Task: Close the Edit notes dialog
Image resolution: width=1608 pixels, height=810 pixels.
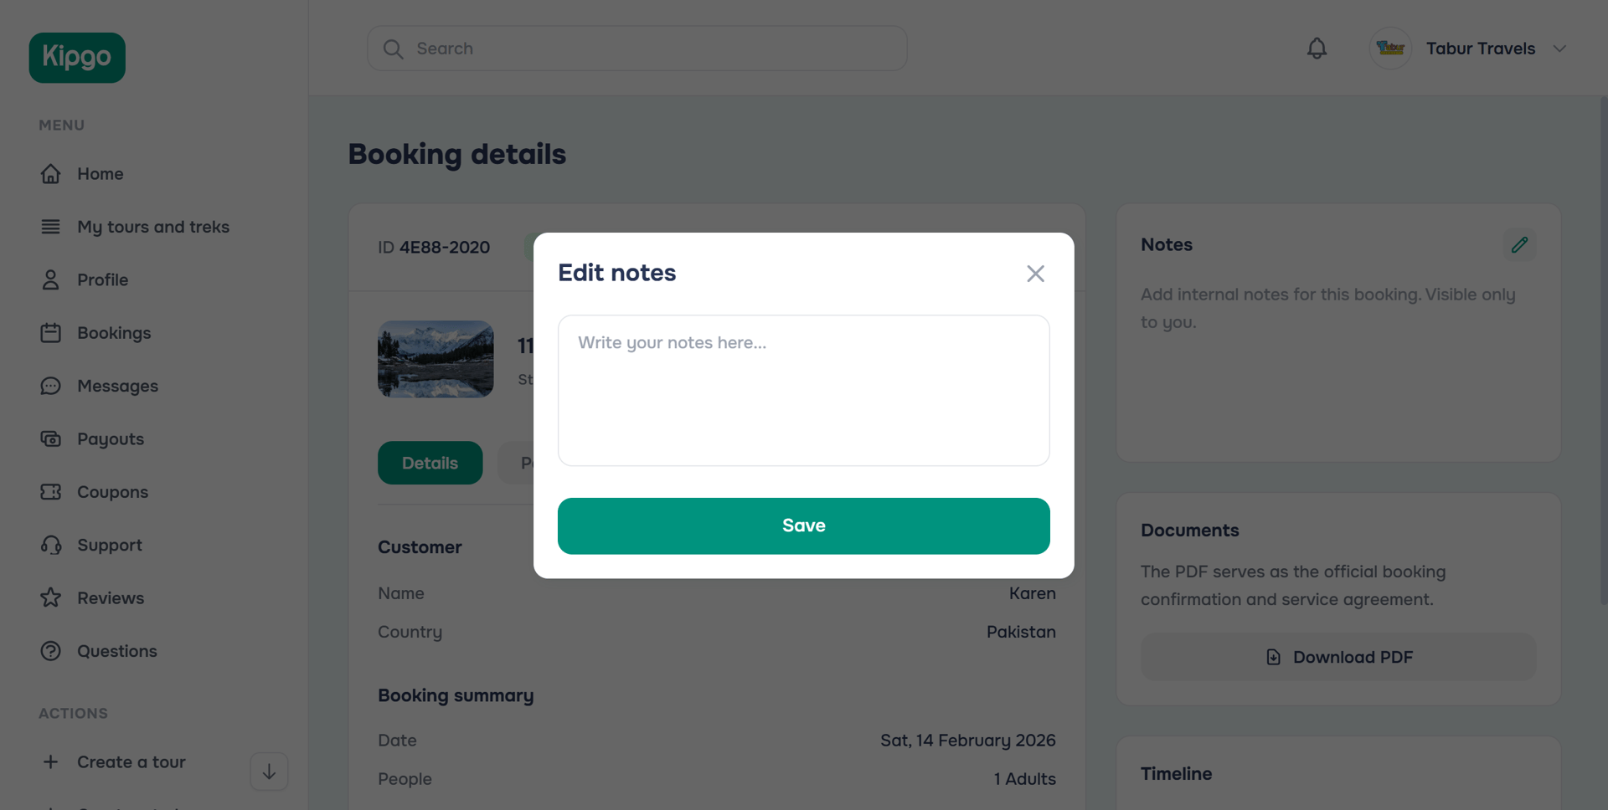Action: pyautogui.click(x=1035, y=274)
